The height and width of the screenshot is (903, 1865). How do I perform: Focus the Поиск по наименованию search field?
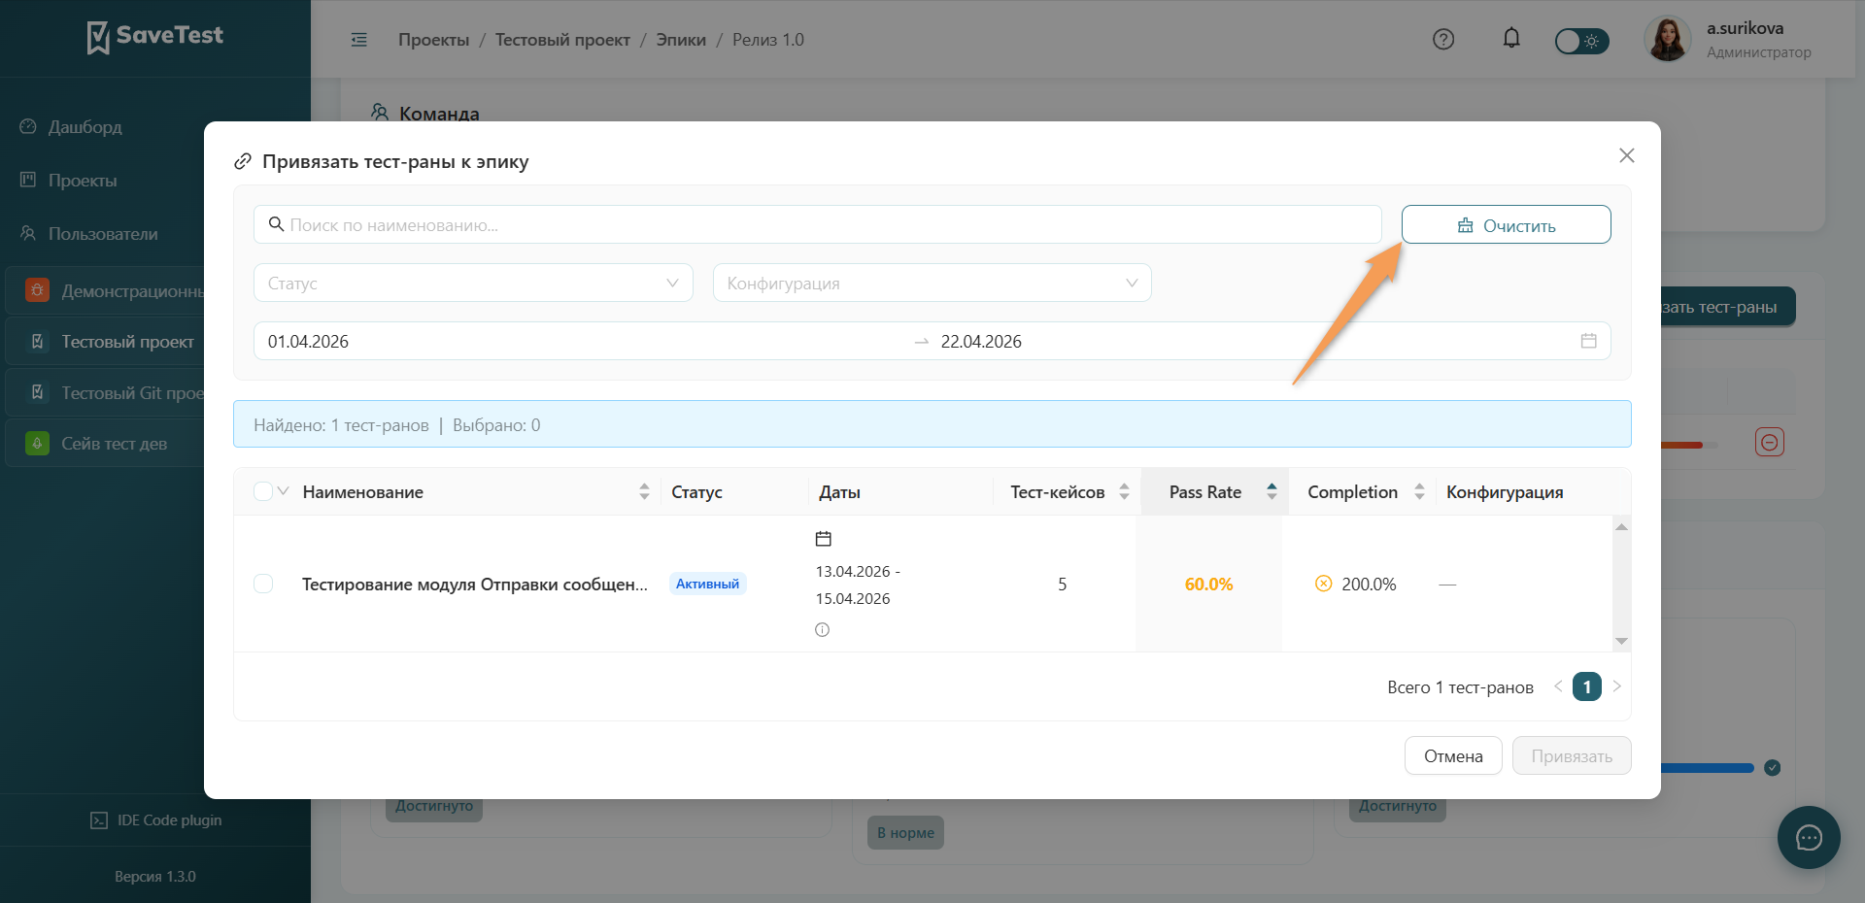tap(818, 224)
